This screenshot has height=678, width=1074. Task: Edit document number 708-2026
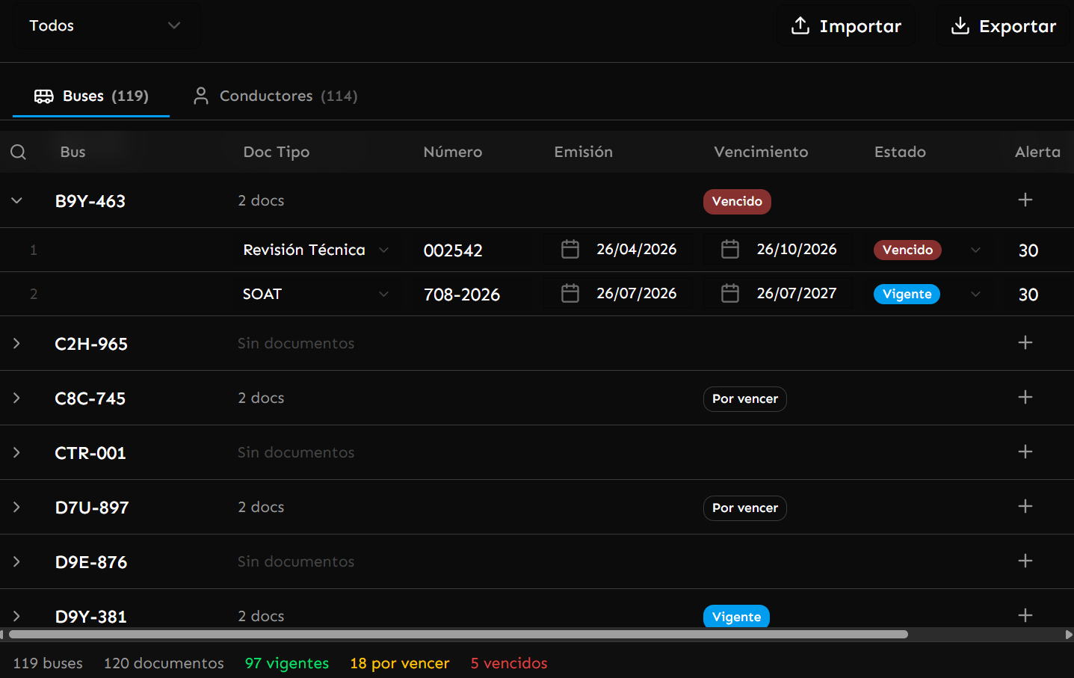coord(462,295)
